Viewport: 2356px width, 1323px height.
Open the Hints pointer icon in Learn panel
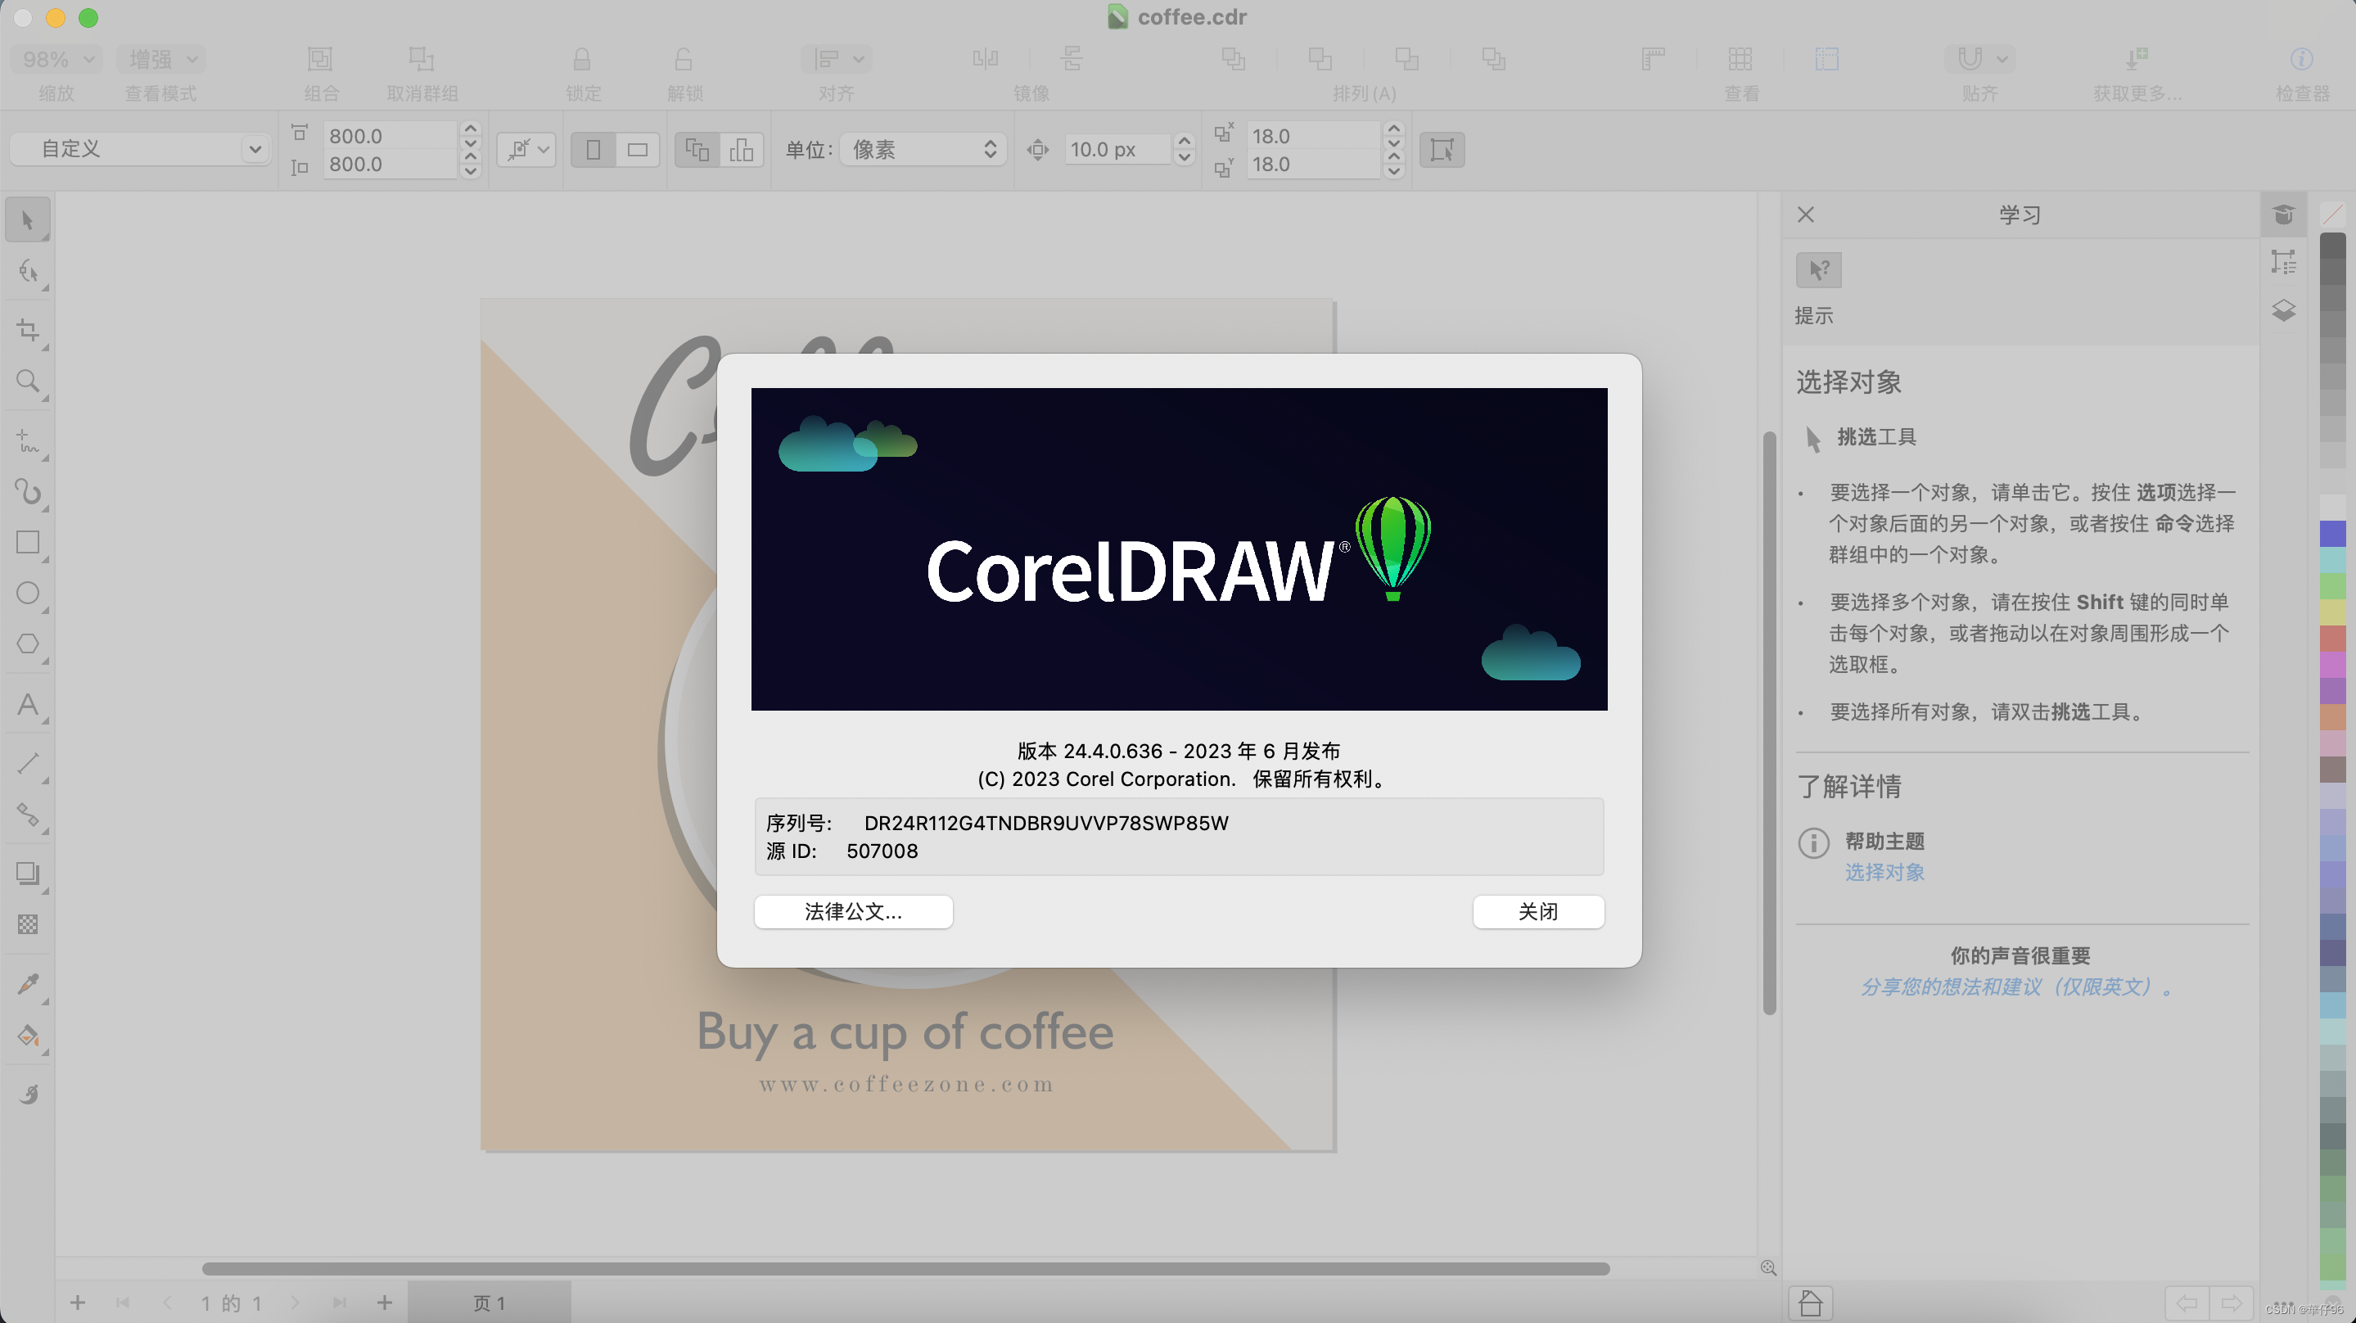[1818, 270]
